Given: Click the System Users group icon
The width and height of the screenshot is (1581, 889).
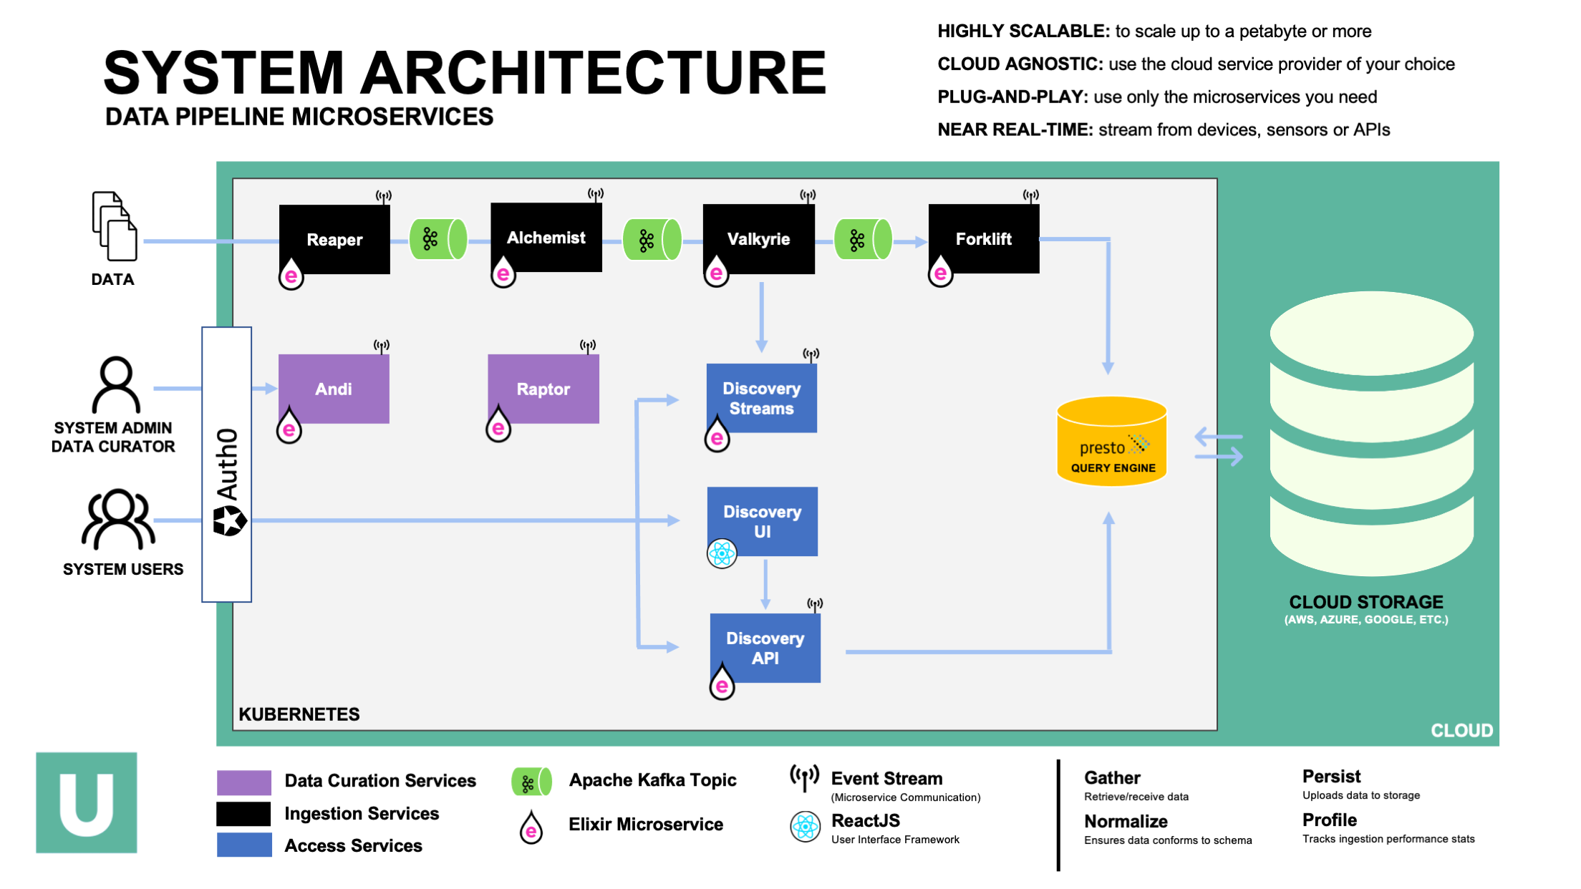Looking at the screenshot, I should coord(118,519).
